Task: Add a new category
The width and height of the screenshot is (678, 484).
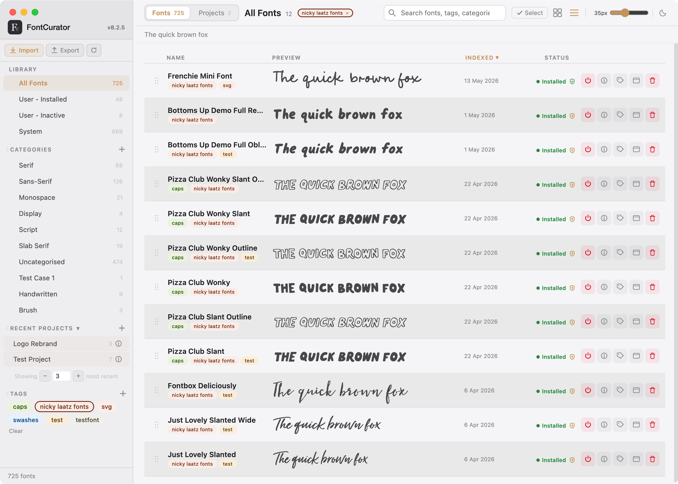Action: (x=122, y=150)
